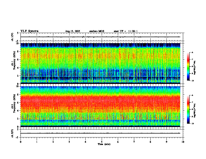This screenshot has width=206, height=159.
Task: Click the "ch.3(V)" axis label
Action: (12, 133)
